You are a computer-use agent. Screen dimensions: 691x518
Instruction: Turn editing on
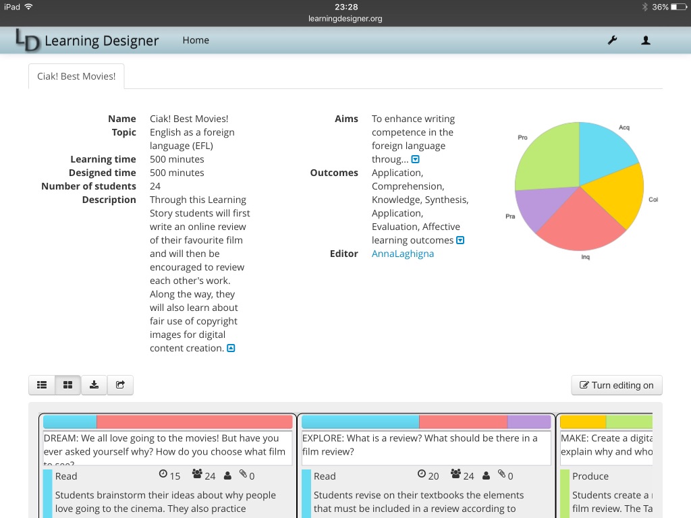[x=616, y=385]
